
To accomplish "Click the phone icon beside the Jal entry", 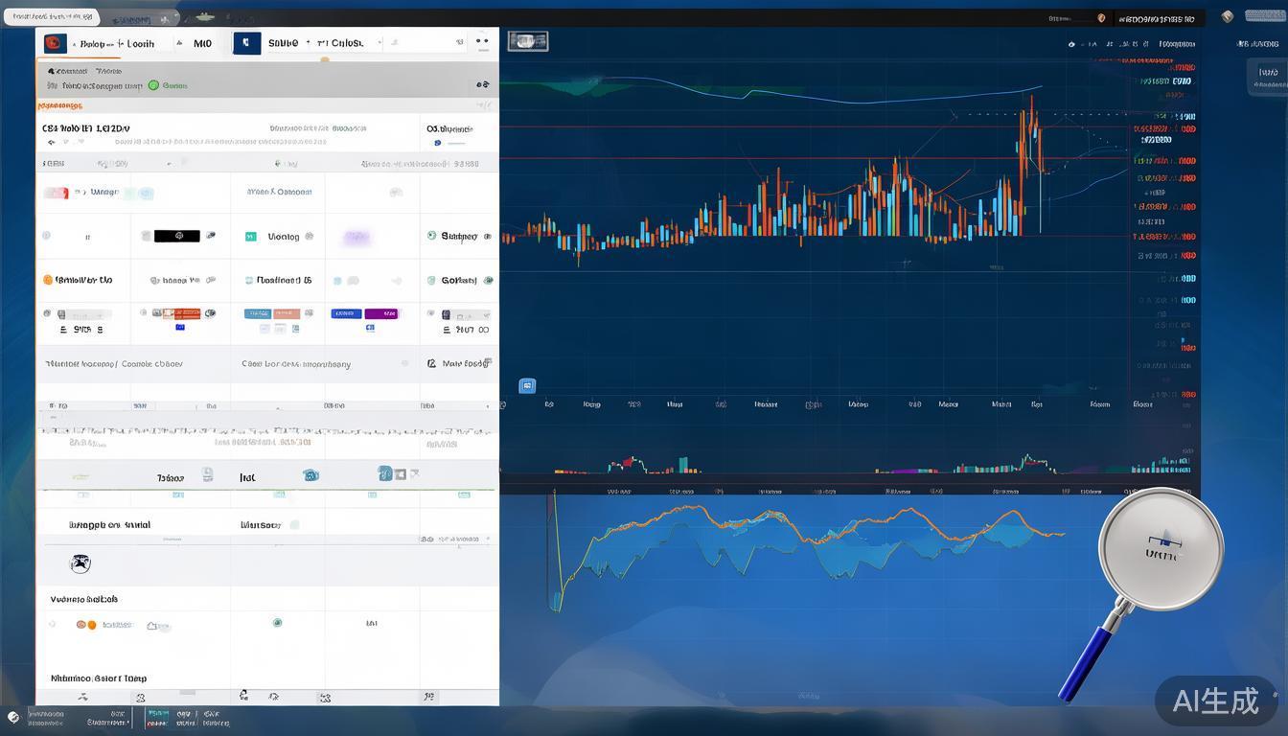I will pos(312,475).
